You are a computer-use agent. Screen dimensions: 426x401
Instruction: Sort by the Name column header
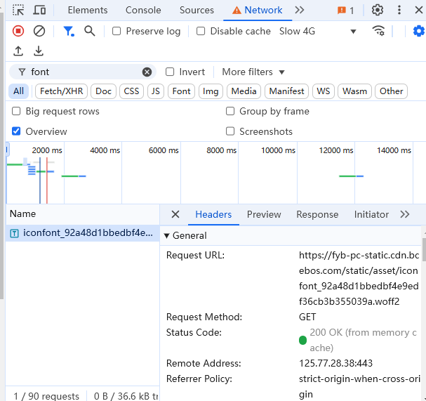pyautogui.click(x=82, y=214)
